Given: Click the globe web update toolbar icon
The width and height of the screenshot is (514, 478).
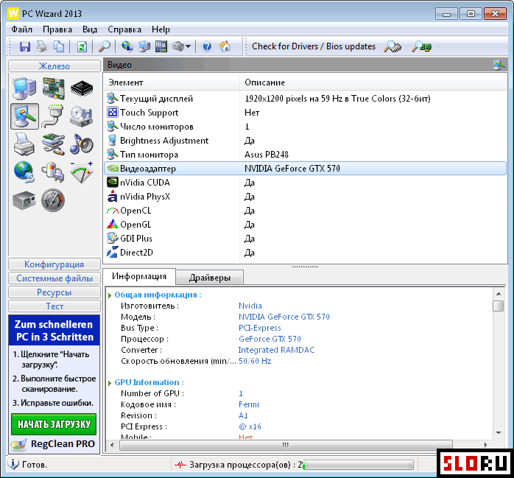Looking at the screenshot, I should tap(127, 46).
